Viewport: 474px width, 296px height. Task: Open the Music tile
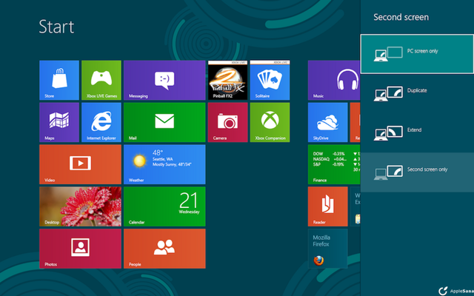point(334,80)
